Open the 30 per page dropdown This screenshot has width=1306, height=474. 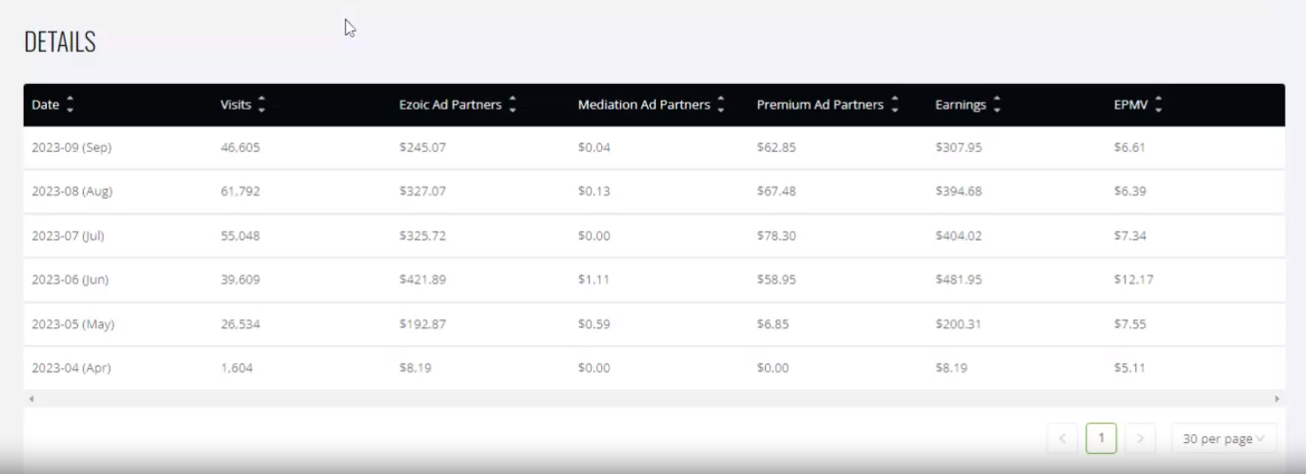1224,439
